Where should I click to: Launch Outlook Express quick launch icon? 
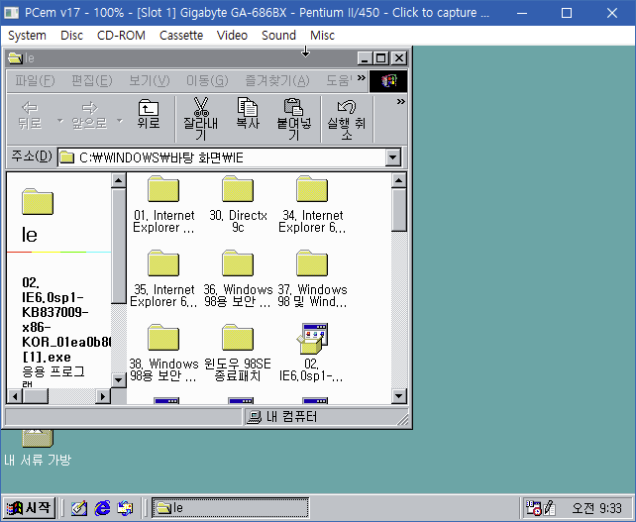pos(126,508)
